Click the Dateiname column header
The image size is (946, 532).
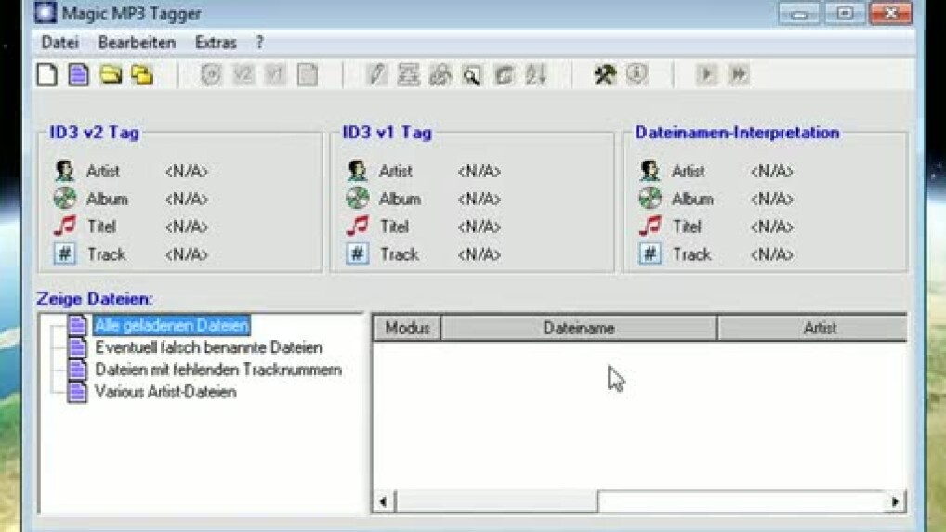click(578, 328)
